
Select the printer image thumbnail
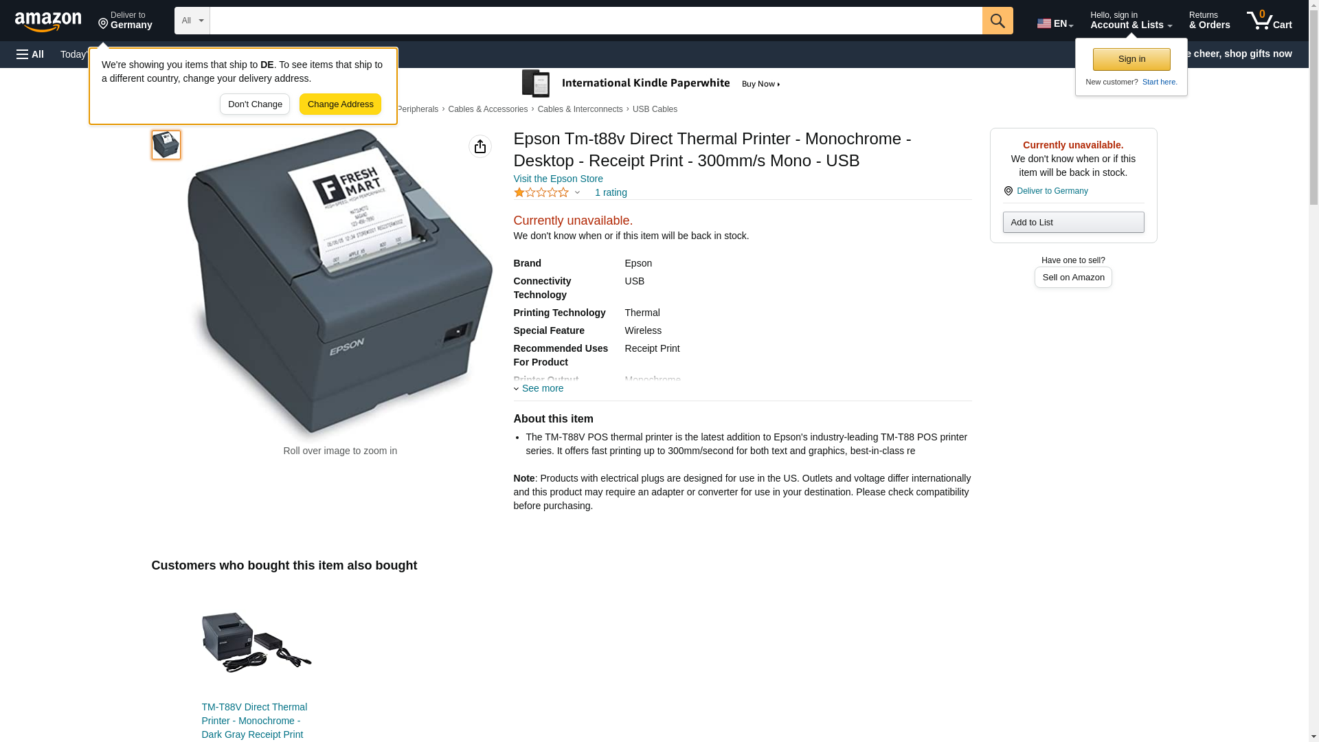coord(166,145)
